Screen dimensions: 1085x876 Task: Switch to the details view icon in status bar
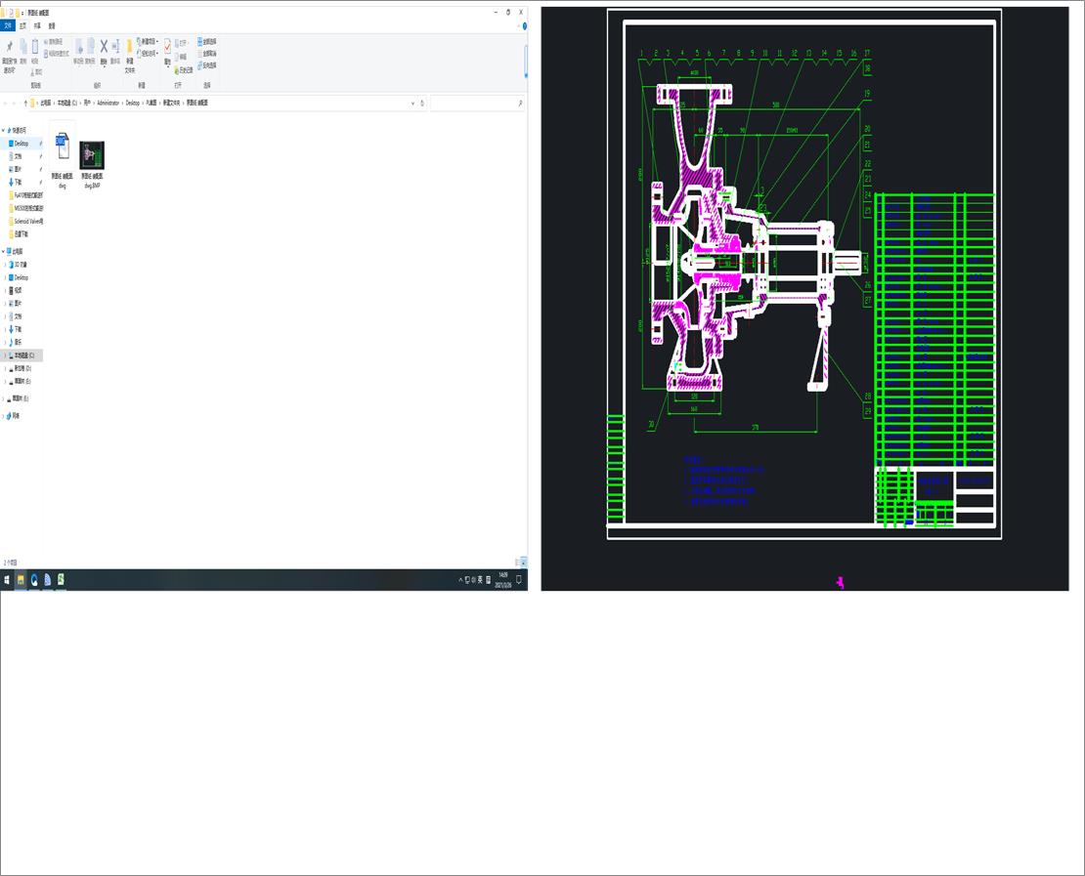518,563
